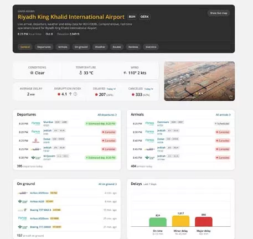The height and width of the screenshot is (239, 253).
Task: Click the red dot beside 333 canceled
Action: coord(133,95)
